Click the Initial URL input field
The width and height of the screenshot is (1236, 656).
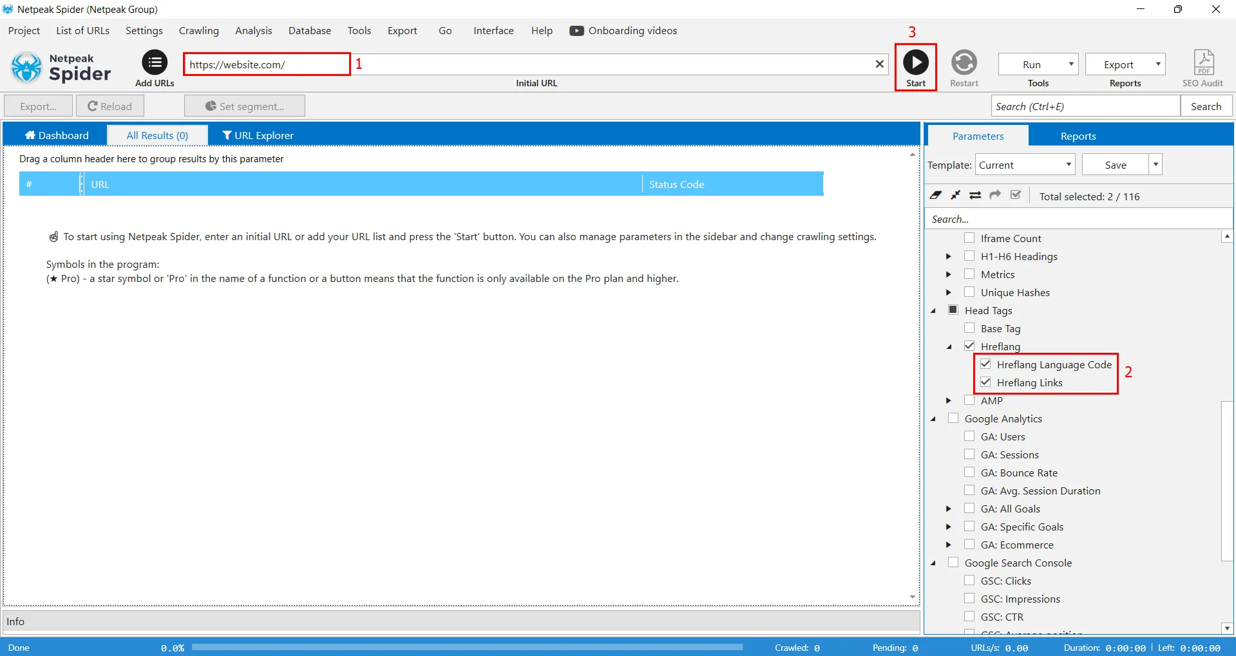[536, 64]
